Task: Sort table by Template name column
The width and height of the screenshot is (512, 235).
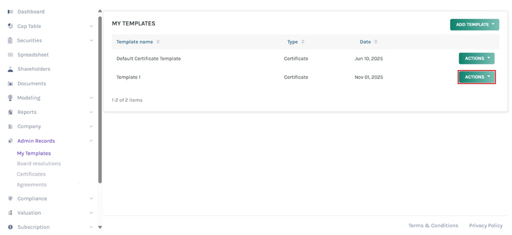Action: (158, 42)
